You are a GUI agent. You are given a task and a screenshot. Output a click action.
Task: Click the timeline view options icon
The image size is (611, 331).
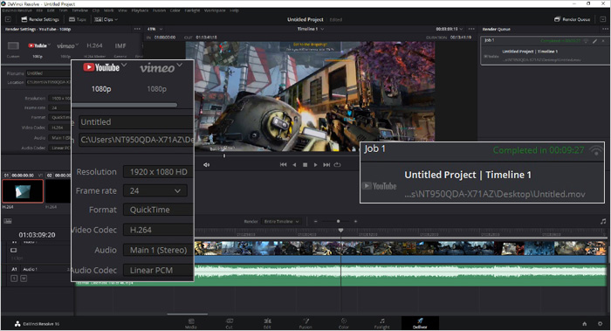coord(7,221)
